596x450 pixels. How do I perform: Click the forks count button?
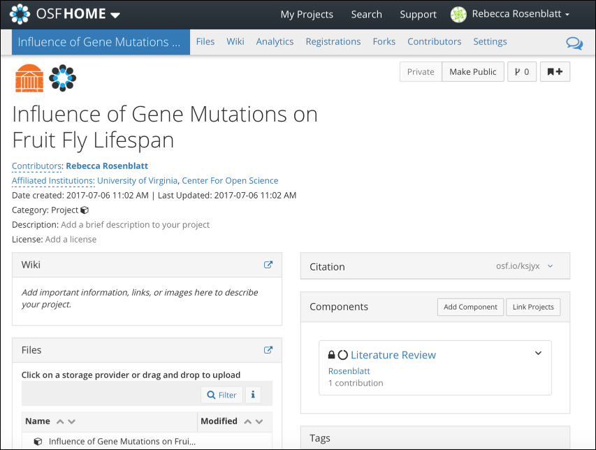coord(522,72)
